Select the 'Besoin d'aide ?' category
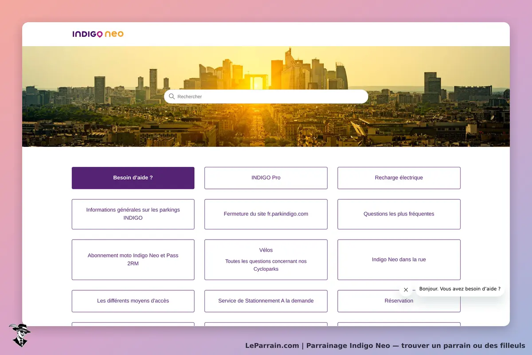Viewport: 532px width, 355px height. 133,178
